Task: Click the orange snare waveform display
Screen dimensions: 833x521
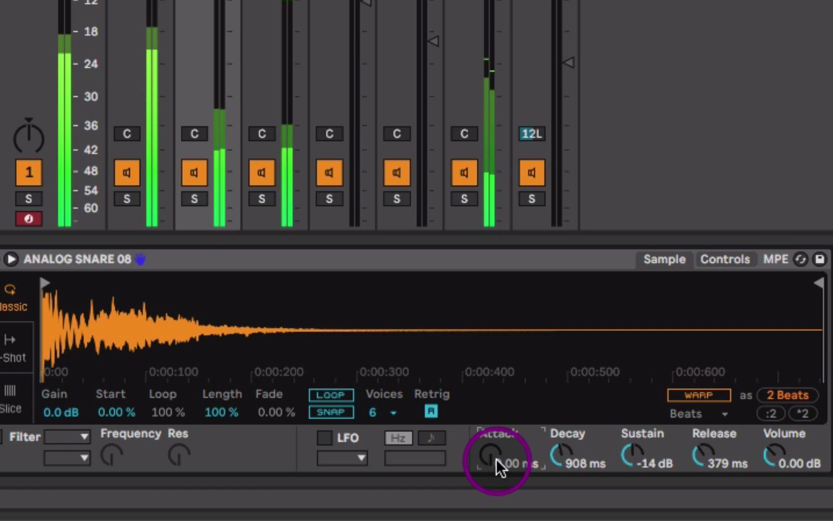Action: pyautogui.click(x=431, y=330)
